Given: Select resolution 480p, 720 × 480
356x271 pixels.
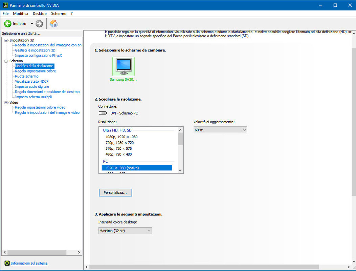Looking at the screenshot, I should click(x=118, y=154).
